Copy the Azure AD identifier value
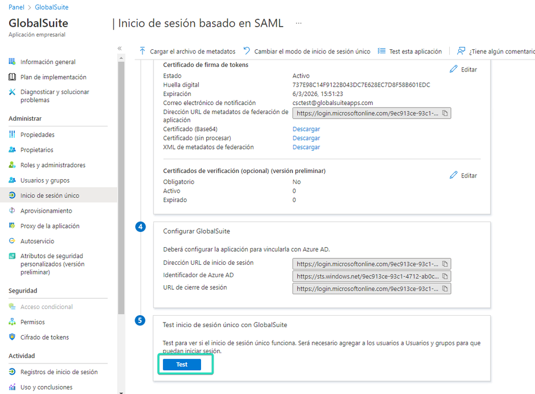 (445, 276)
